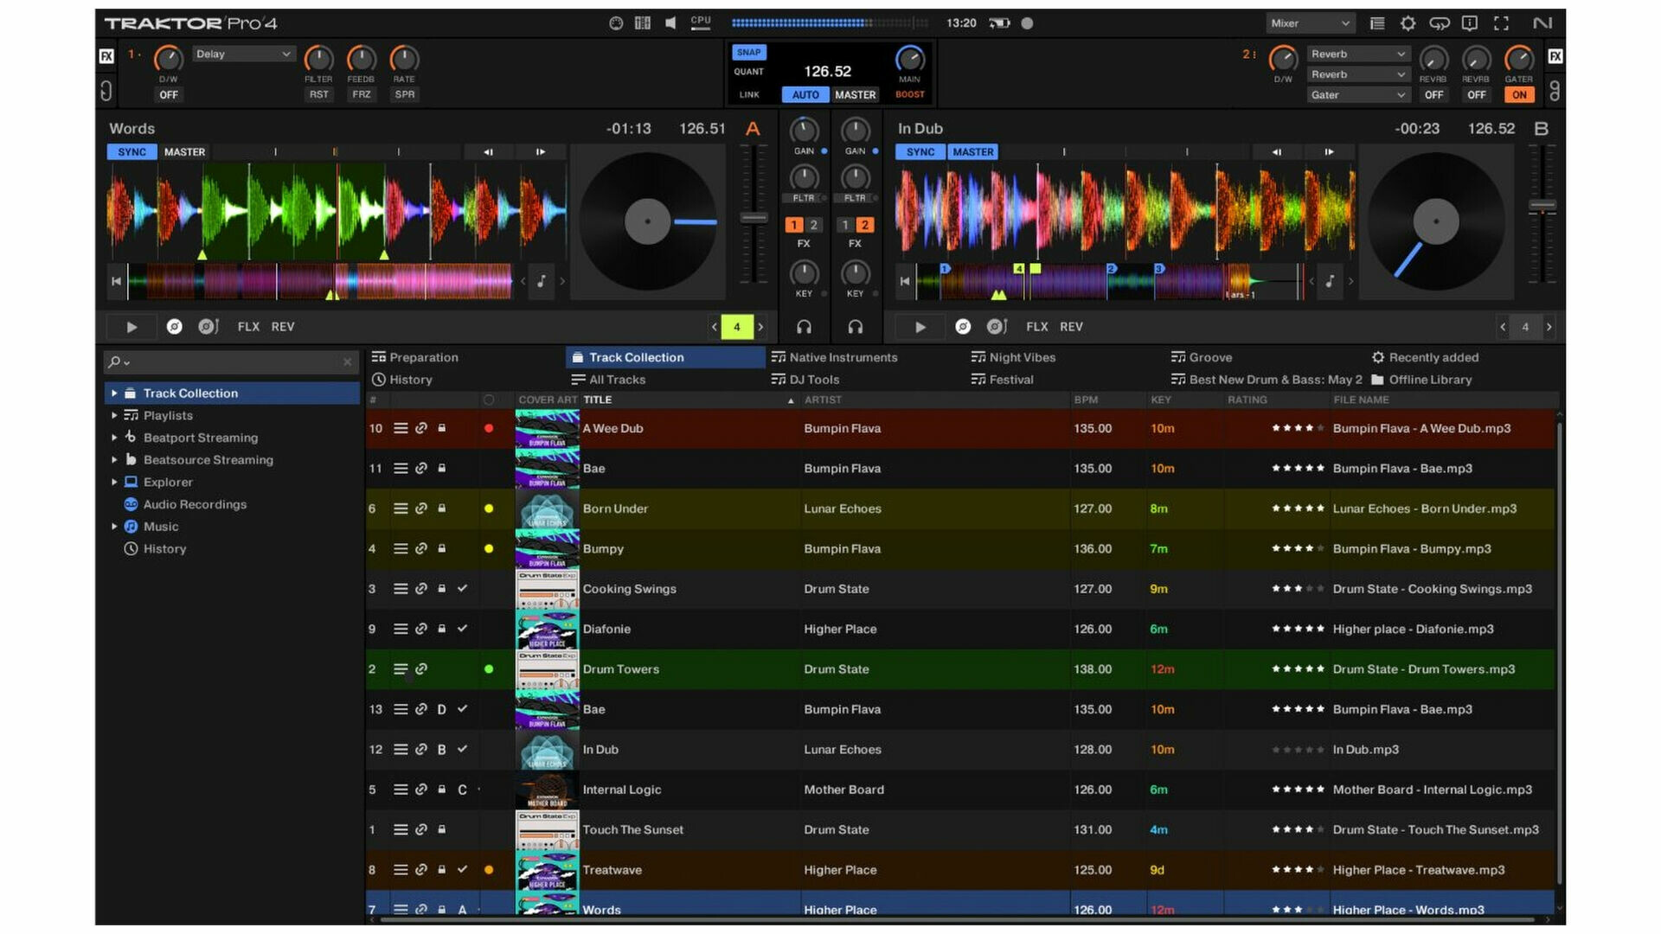
Task: Open the Recently added favorite folder
Action: tap(1425, 357)
